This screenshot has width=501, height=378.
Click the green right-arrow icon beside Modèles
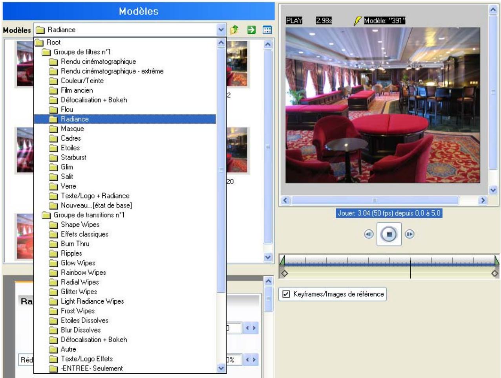pos(251,30)
